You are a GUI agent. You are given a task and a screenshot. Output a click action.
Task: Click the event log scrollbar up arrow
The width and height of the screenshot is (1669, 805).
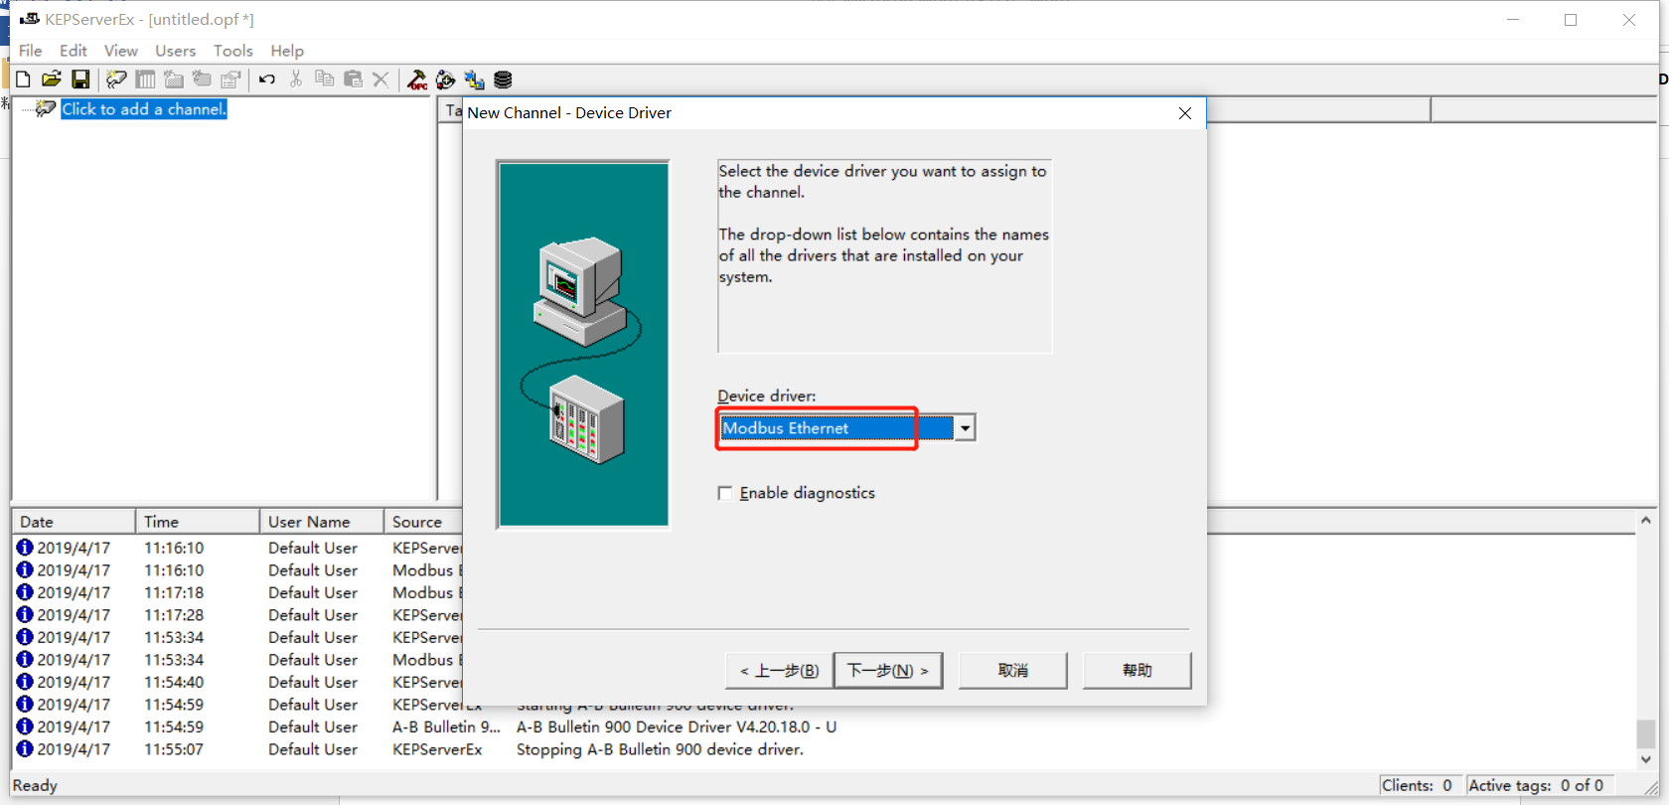[1646, 520]
